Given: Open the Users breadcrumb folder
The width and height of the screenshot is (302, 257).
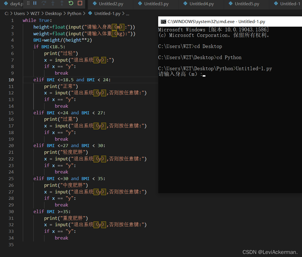Looking at the screenshot, I should coord(19,14).
